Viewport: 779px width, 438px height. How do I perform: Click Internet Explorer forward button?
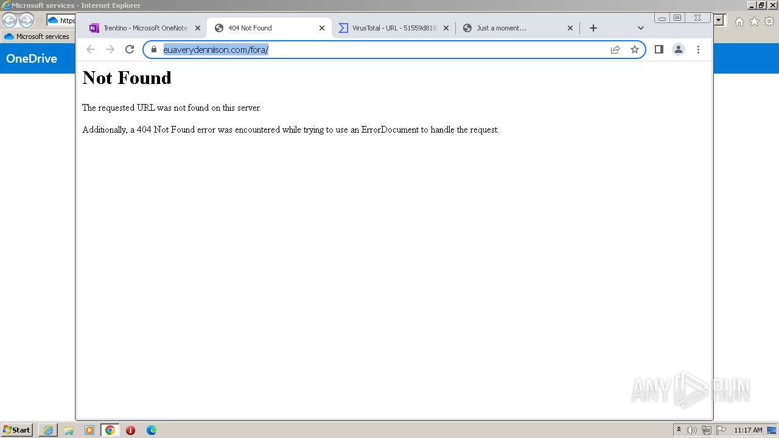[x=26, y=20]
